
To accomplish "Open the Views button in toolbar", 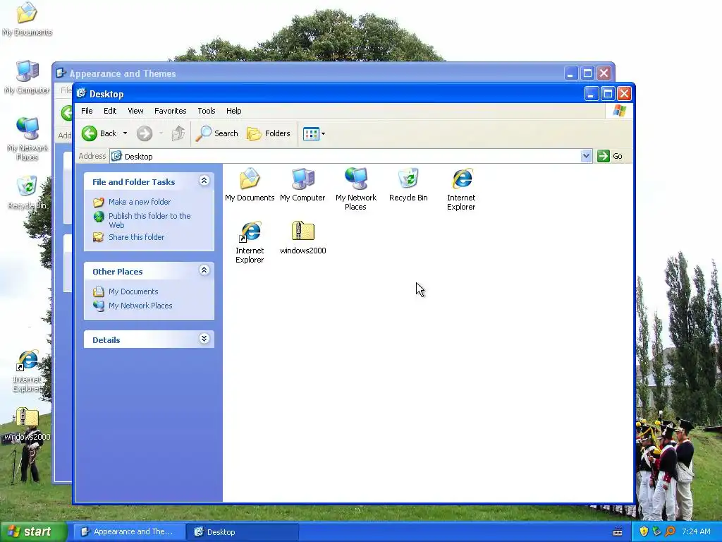I will [x=311, y=133].
